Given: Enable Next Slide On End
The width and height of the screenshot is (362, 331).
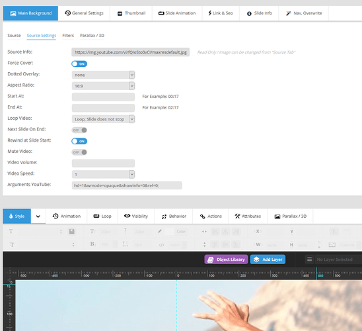Looking at the screenshot, I should click(x=79, y=130).
